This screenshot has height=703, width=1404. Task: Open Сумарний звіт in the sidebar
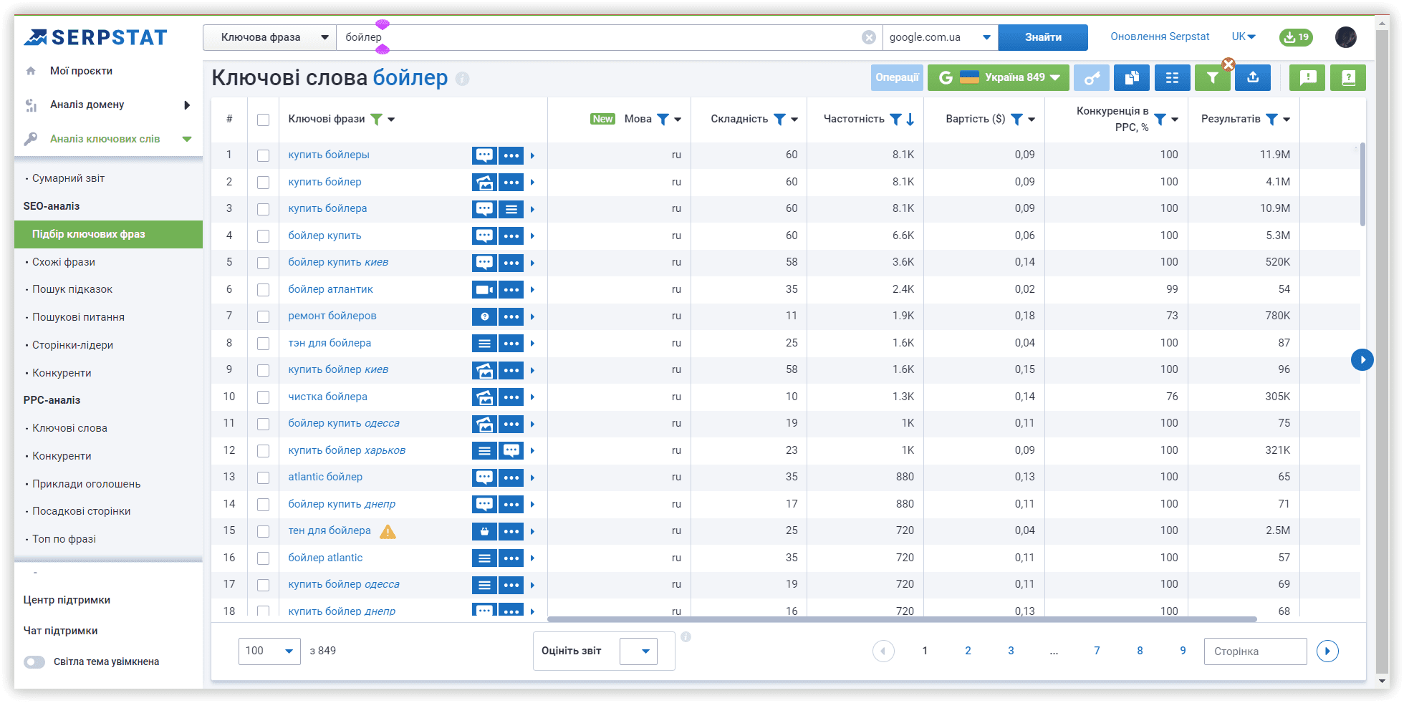[68, 178]
